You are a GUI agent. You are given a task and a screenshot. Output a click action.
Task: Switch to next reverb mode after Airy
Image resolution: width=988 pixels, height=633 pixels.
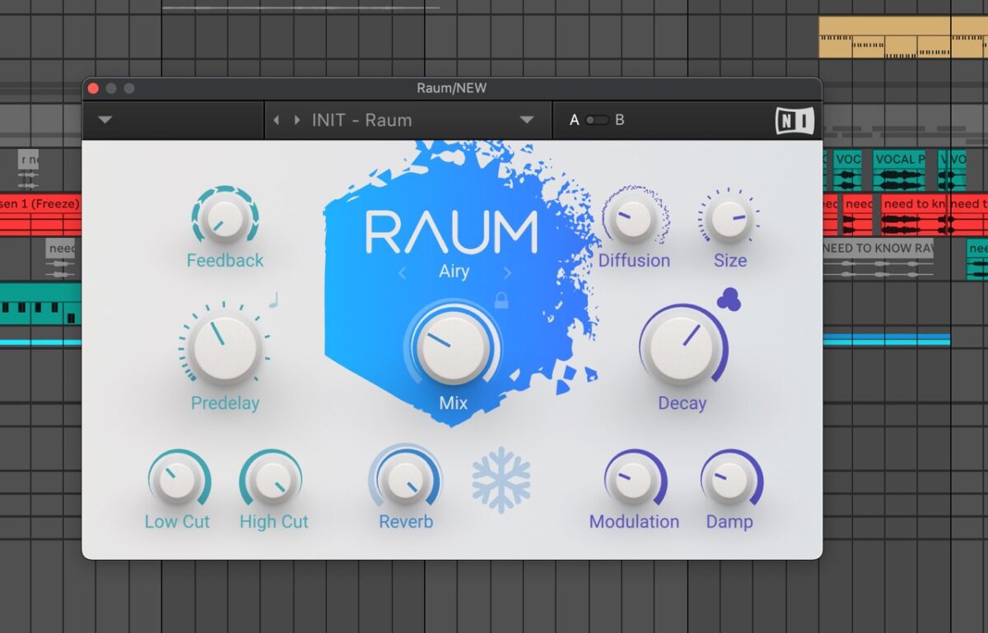tap(507, 273)
